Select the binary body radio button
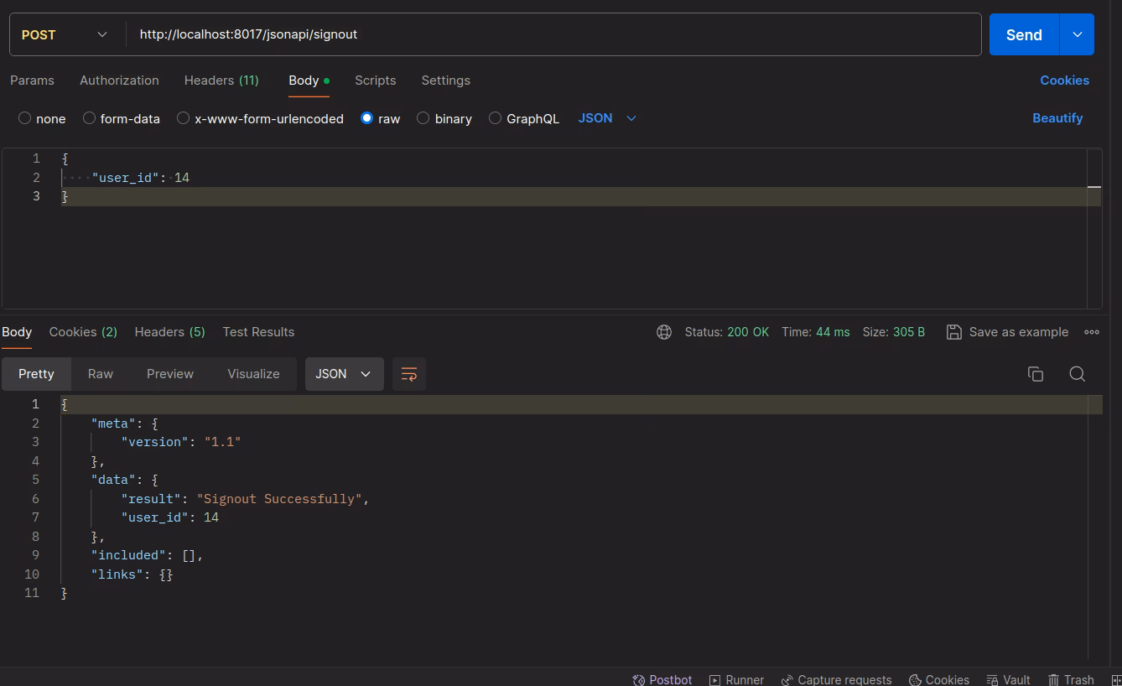 coord(423,118)
